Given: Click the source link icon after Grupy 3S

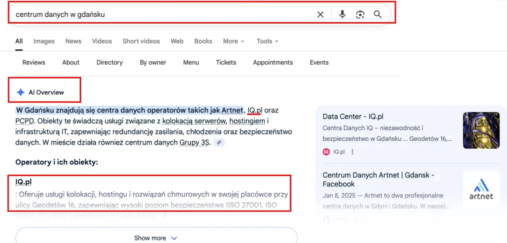Looking at the screenshot, I should 219,143.
